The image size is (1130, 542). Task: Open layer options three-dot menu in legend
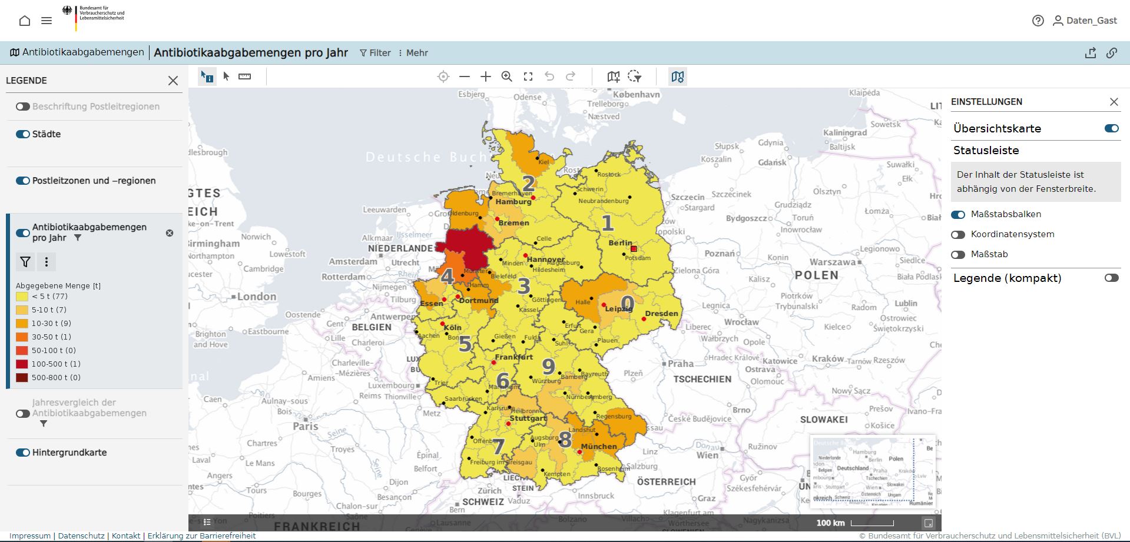tap(47, 262)
